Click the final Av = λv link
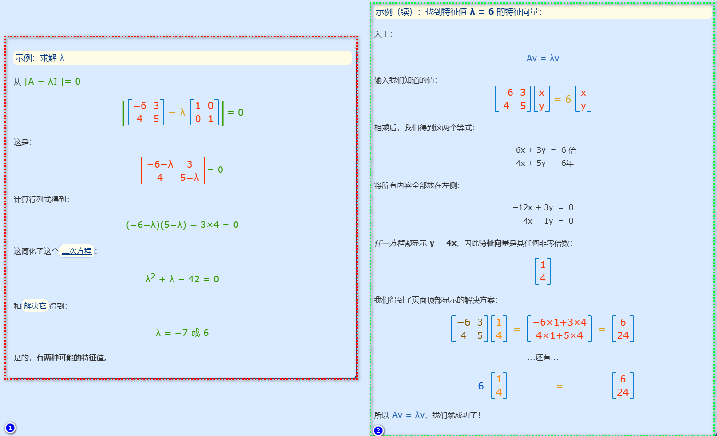The image size is (717, 436). click(x=407, y=415)
